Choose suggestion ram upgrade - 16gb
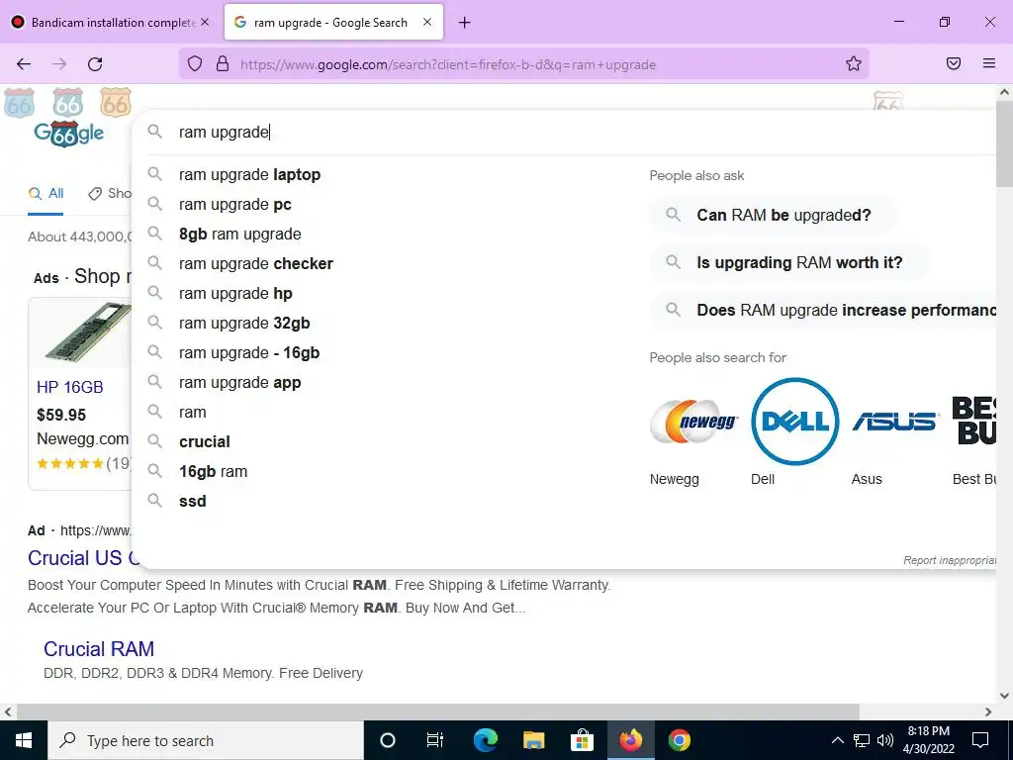Screen dimensions: 1013x760 point(248,353)
